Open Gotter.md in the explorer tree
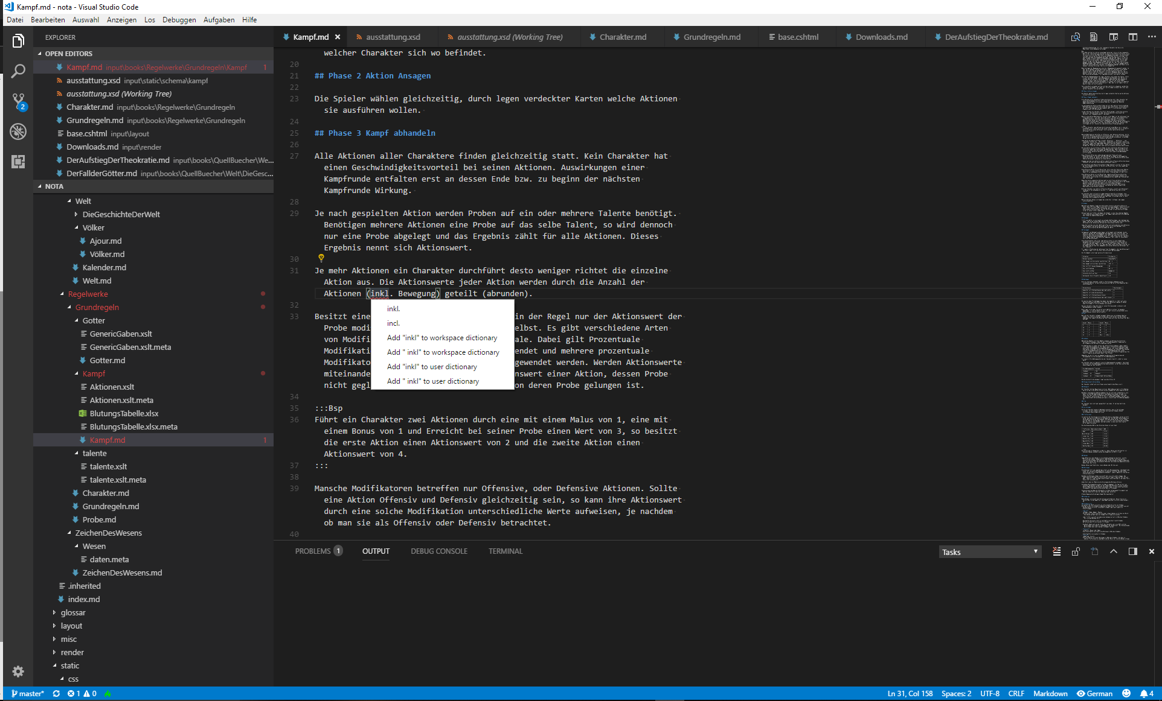This screenshot has width=1162, height=701. [107, 360]
